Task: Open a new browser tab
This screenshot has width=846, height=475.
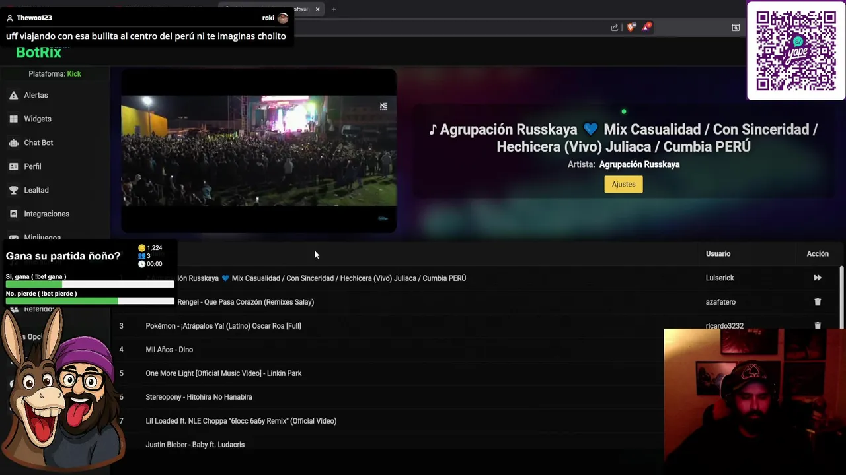Action: coord(334,9)
